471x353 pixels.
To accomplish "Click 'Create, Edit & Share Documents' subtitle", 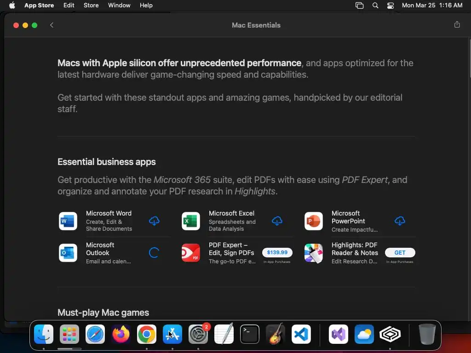I will pos(109,225).
